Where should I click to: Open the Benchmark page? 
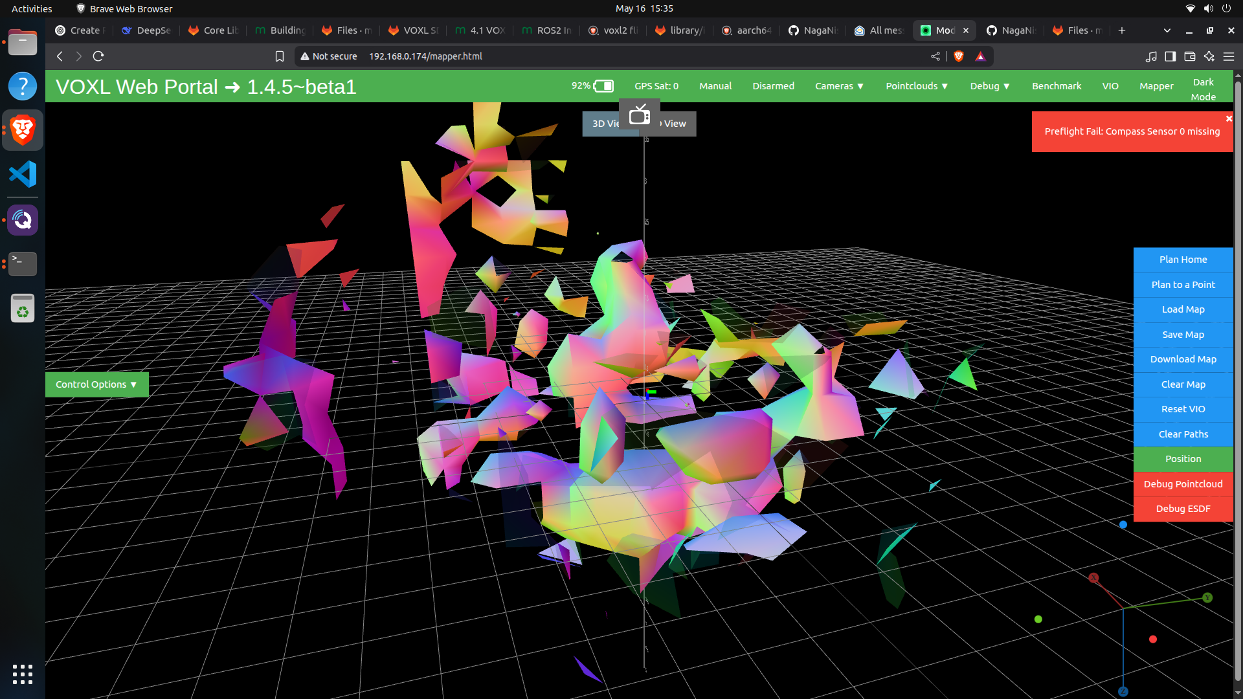pos(1057,86)
